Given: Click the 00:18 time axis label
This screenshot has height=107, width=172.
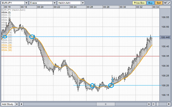Looking at the screenshot, I should point(24,7).
